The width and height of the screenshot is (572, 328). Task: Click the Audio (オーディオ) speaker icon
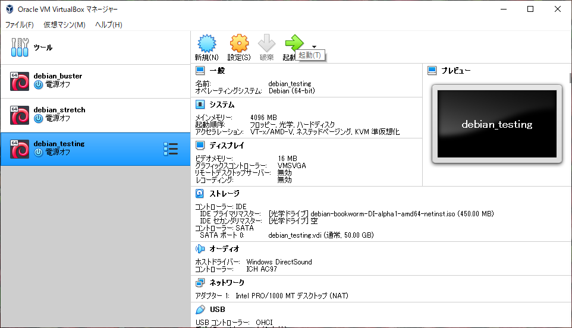coord(200,249)
